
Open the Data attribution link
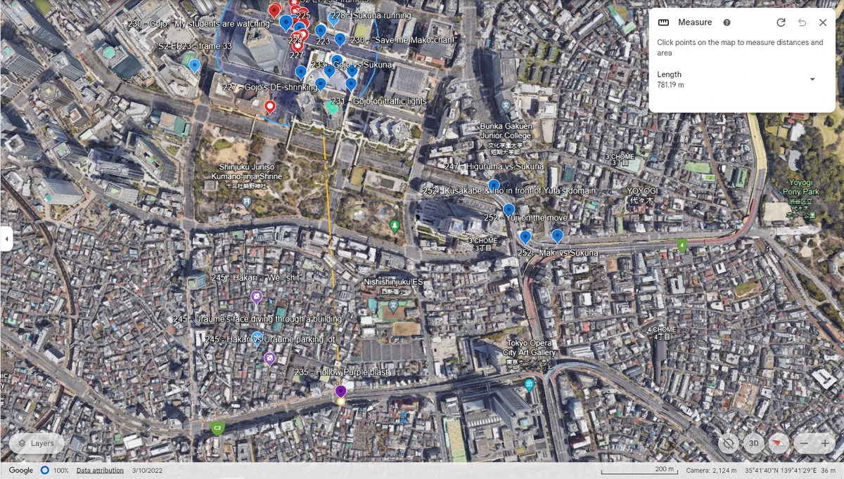click(100, 470)
